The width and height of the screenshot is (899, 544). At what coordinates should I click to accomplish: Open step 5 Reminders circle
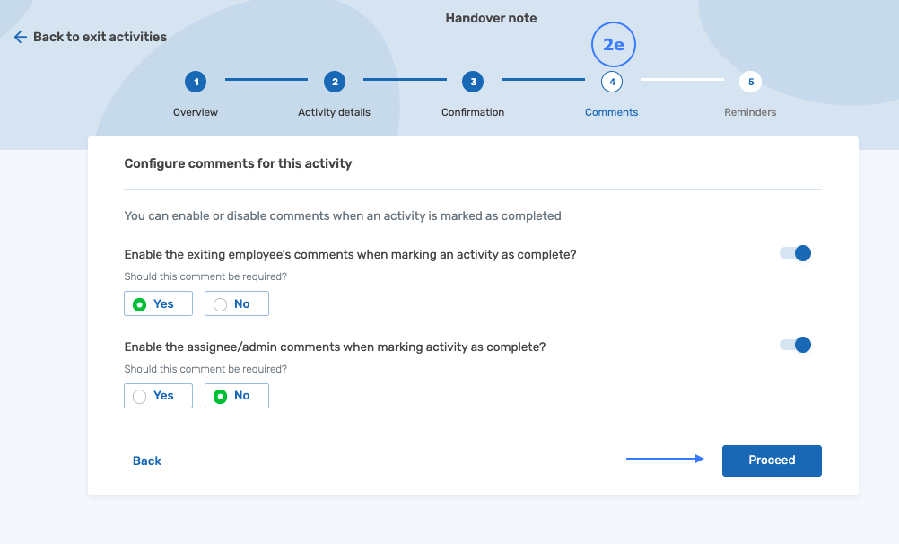(751, 82)
